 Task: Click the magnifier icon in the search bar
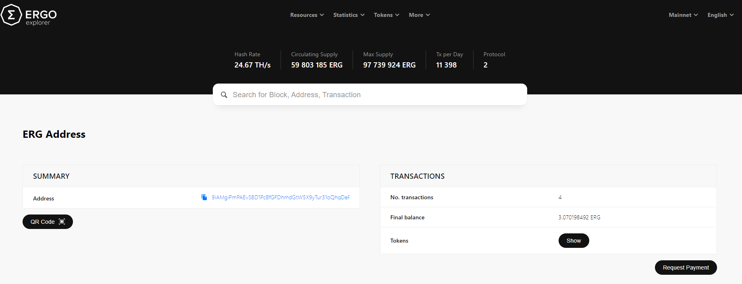pos(224,95)
